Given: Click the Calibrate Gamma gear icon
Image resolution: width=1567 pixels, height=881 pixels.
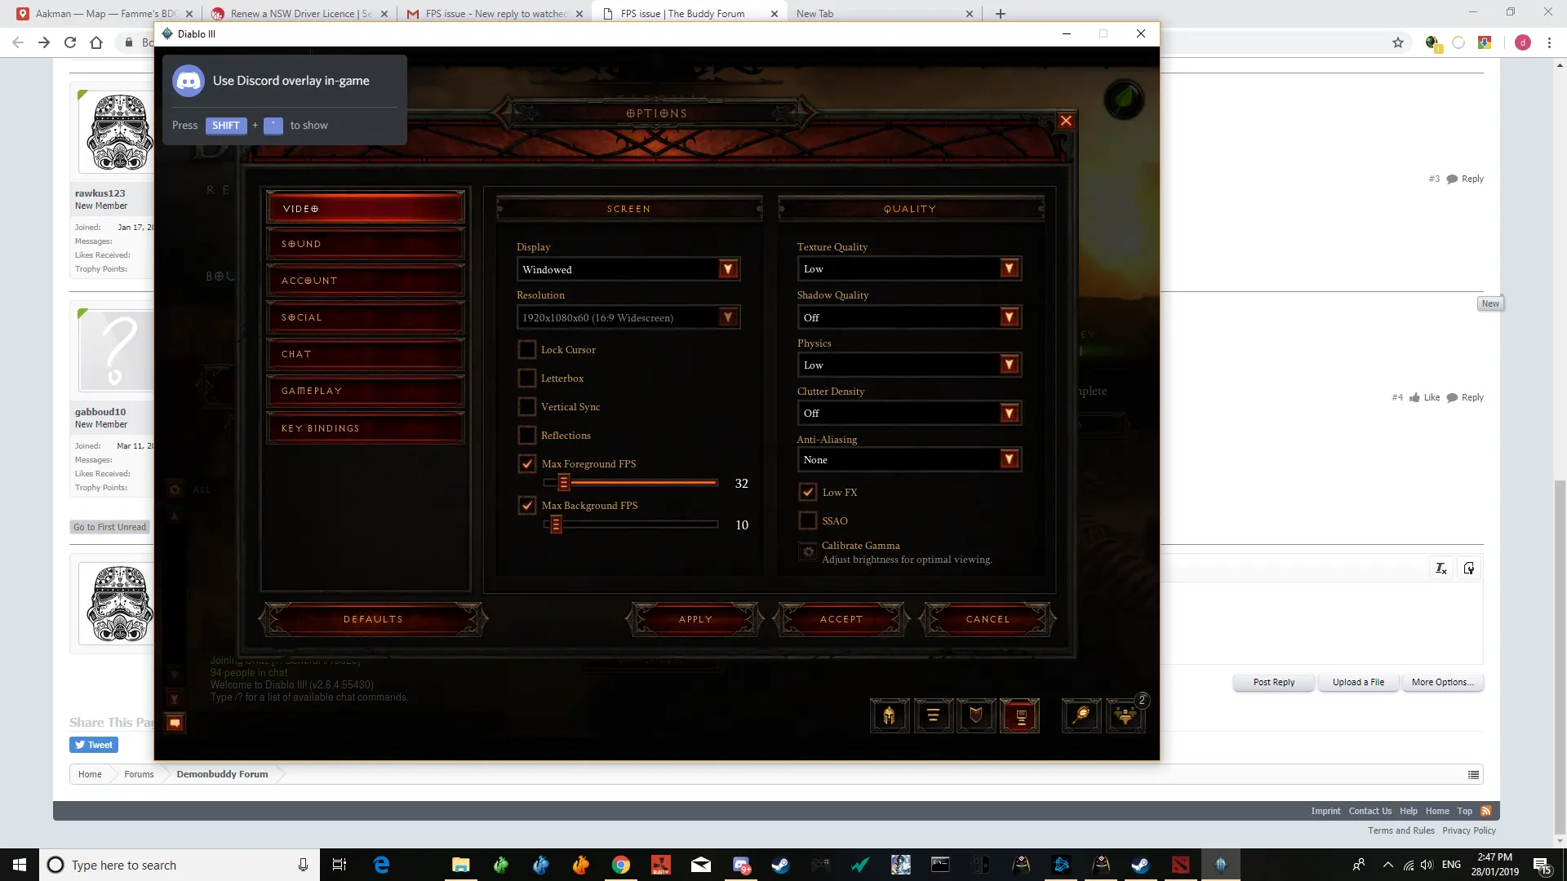Looking at the screenshot, I should click(x=808, y=552).
